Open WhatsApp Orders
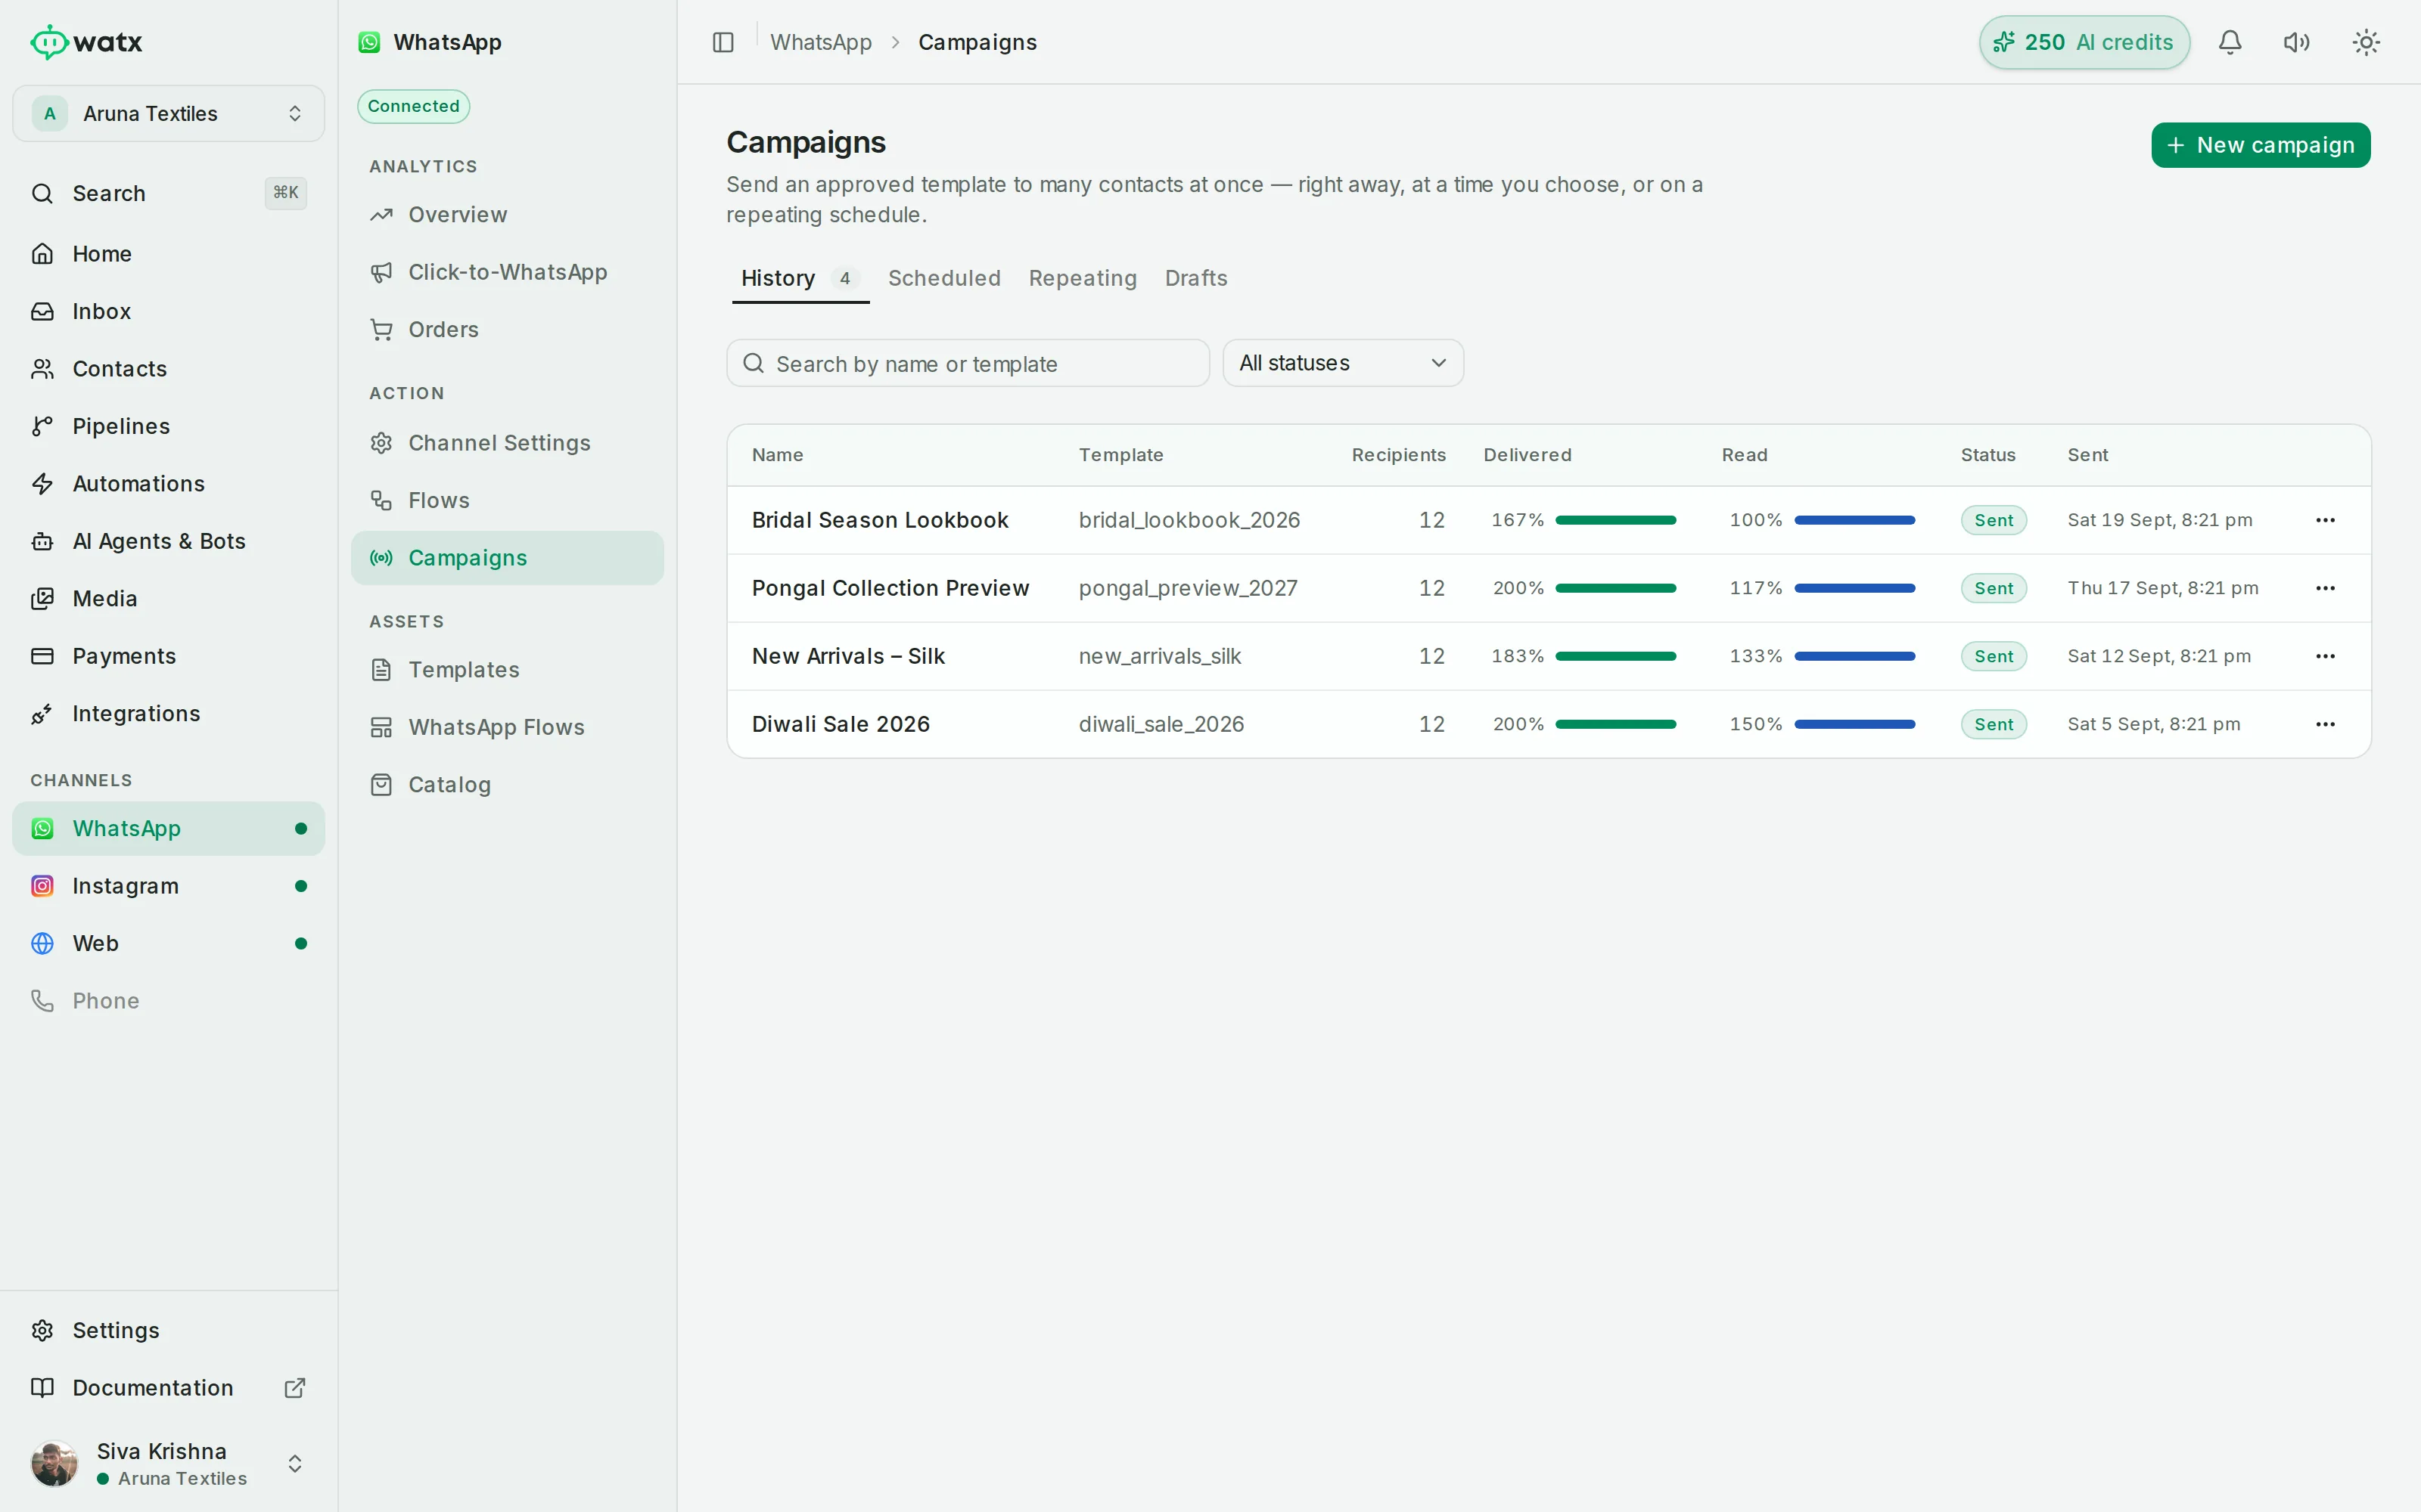 507,330
